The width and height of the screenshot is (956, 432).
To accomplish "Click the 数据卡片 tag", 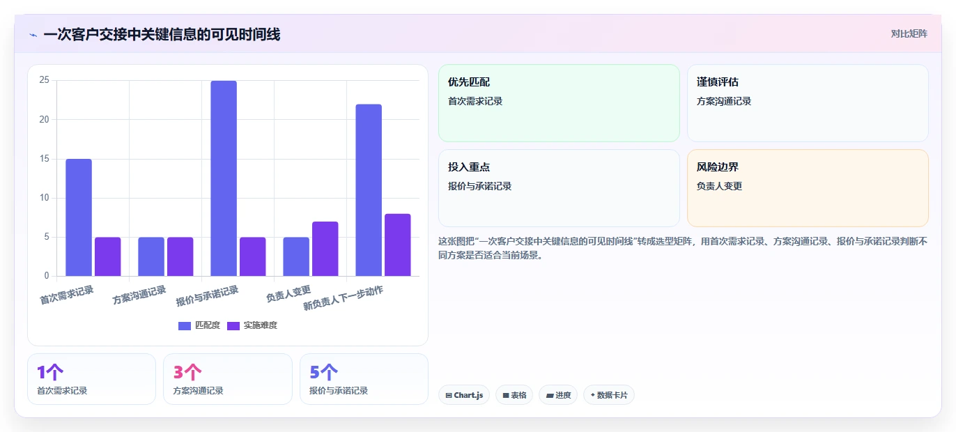I will pyautogui.click(x=609, y=395).
